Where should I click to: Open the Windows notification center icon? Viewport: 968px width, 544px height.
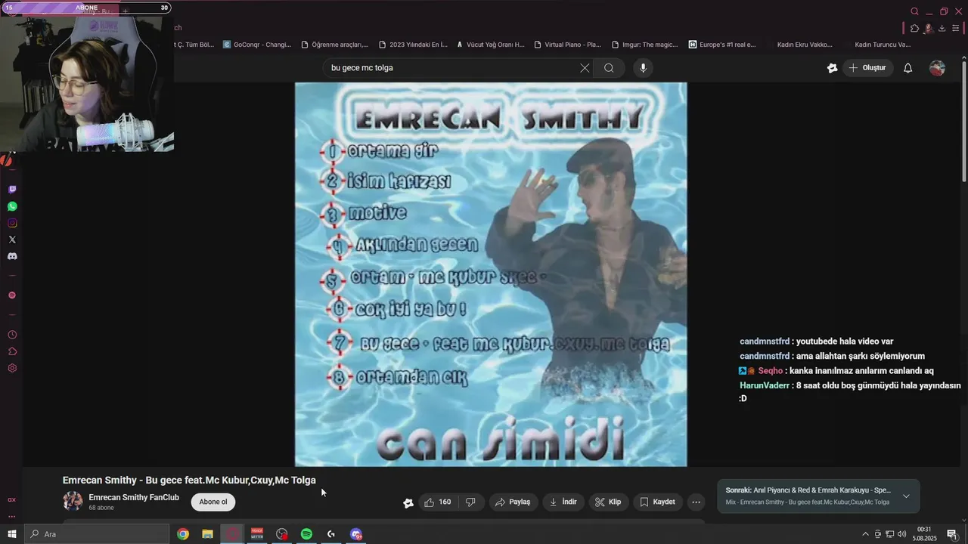pyautogui.click(x=952, y=534)
